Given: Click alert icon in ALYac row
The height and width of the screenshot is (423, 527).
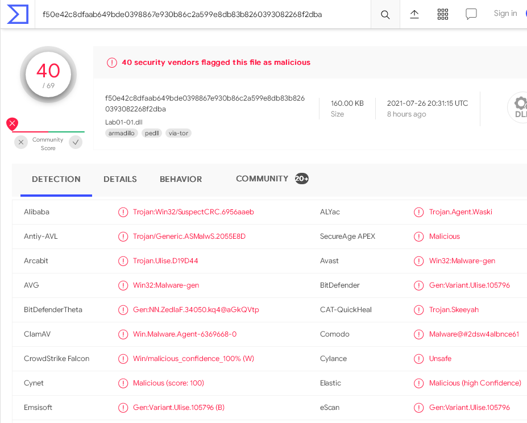Looking at the screenshot, I should (419, 212).
